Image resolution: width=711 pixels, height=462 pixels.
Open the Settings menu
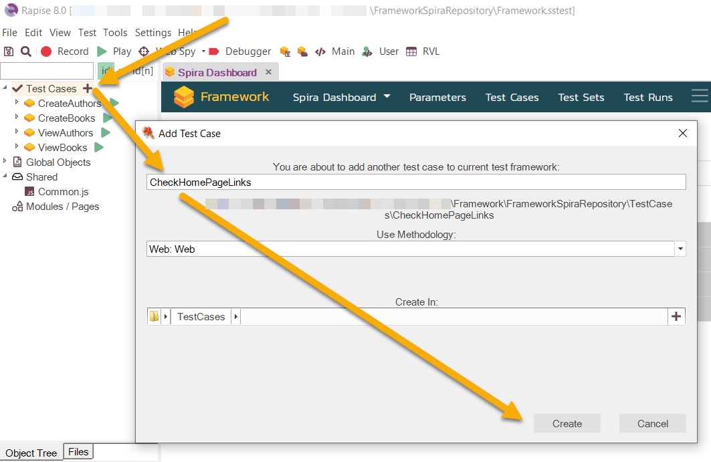point(153,33)
